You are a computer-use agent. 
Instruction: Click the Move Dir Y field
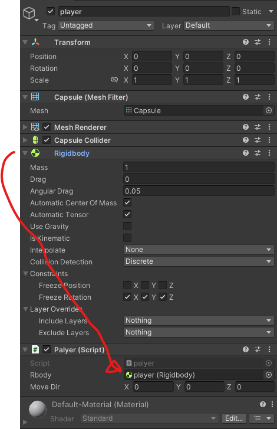pyautogui.click(x=204, y=387)
